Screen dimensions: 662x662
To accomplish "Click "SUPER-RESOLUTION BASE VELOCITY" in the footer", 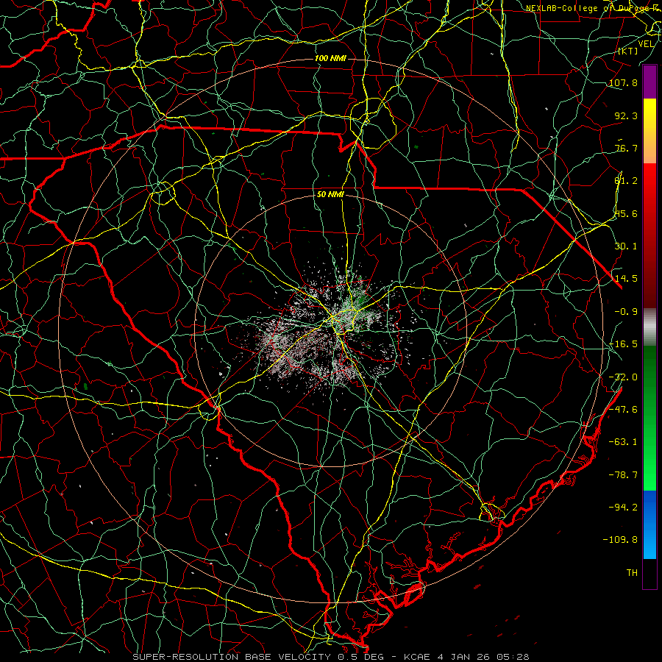I will [x=232, y=657].
